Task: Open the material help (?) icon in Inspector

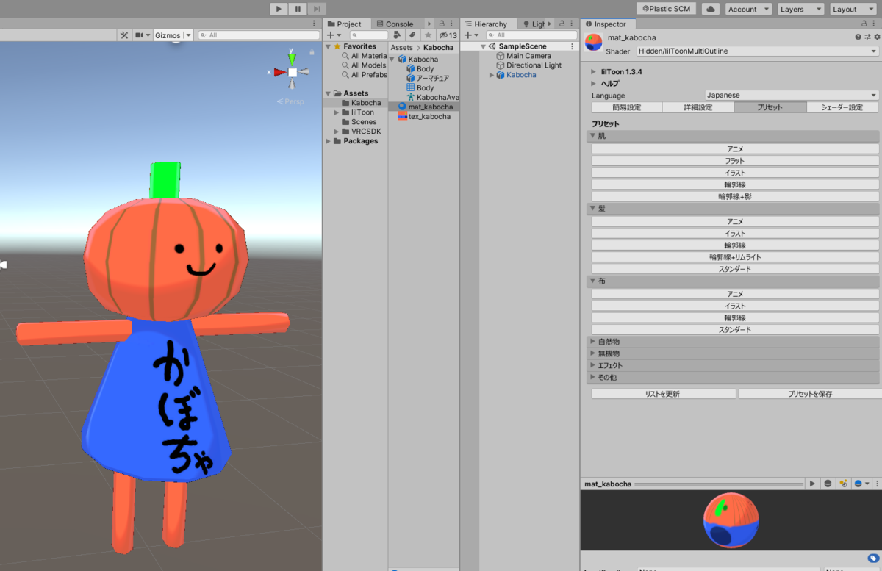Action: click(x=858, y=37)
